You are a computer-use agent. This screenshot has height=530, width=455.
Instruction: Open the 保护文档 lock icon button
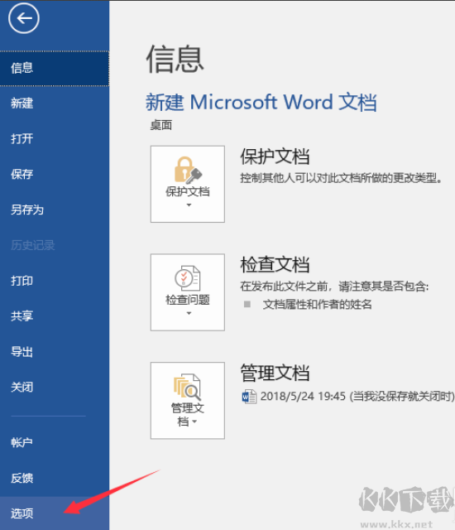(x=188, y=184)
